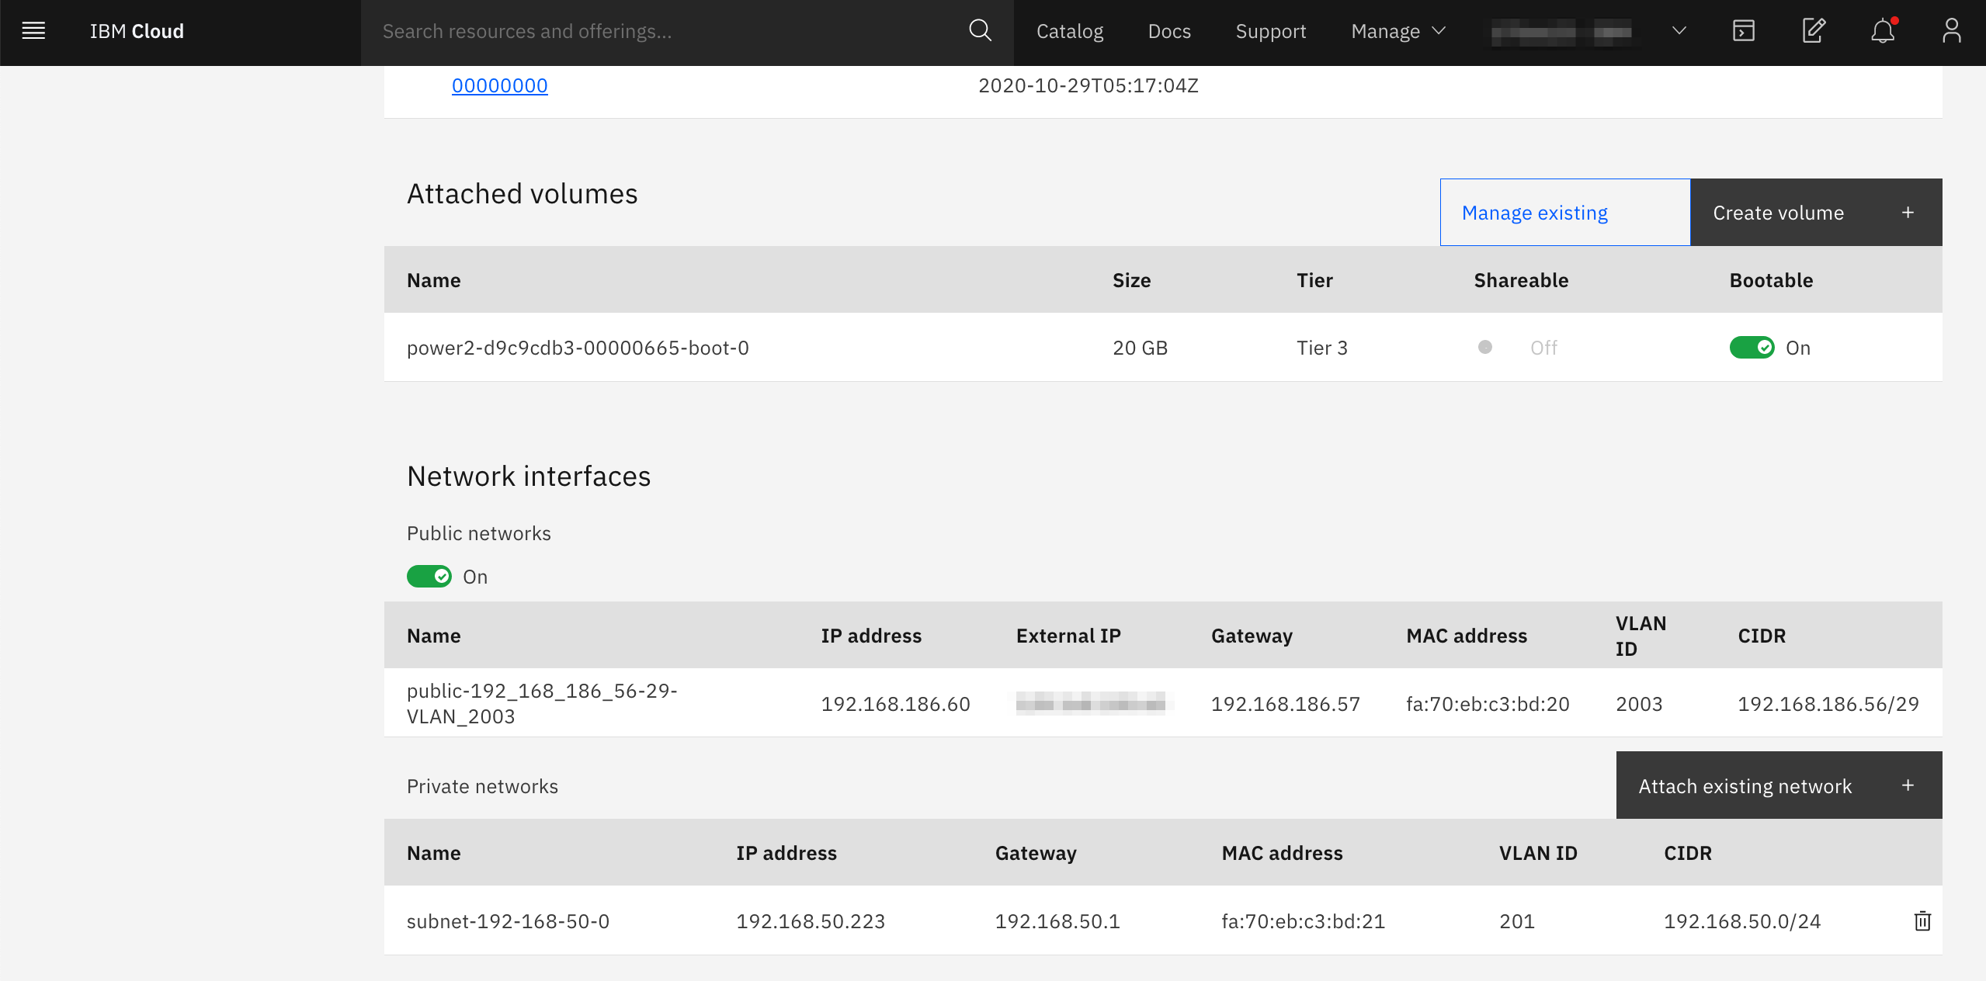The image size is (1986, 981).
Task: Open the user profile avatar icon
Action: pyautogui.click(x=1951, y=31)
